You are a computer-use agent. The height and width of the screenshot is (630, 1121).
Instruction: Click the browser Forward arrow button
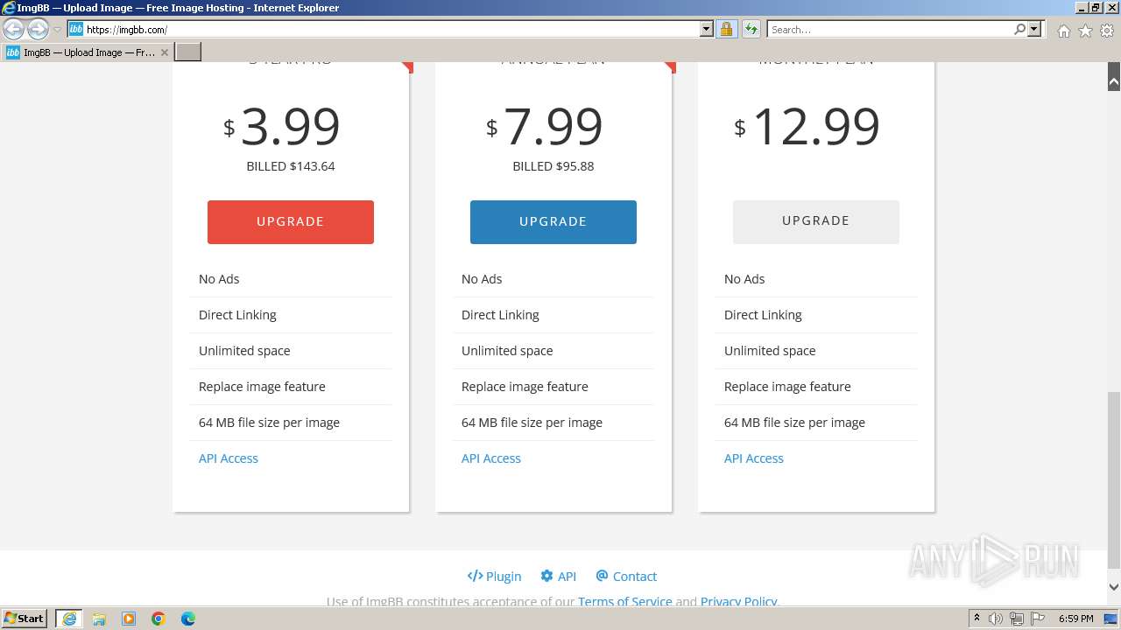pos(38,29)
